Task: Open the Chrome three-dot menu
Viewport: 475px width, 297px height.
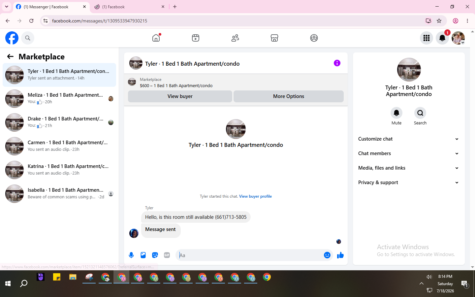Action: point(467,21)
